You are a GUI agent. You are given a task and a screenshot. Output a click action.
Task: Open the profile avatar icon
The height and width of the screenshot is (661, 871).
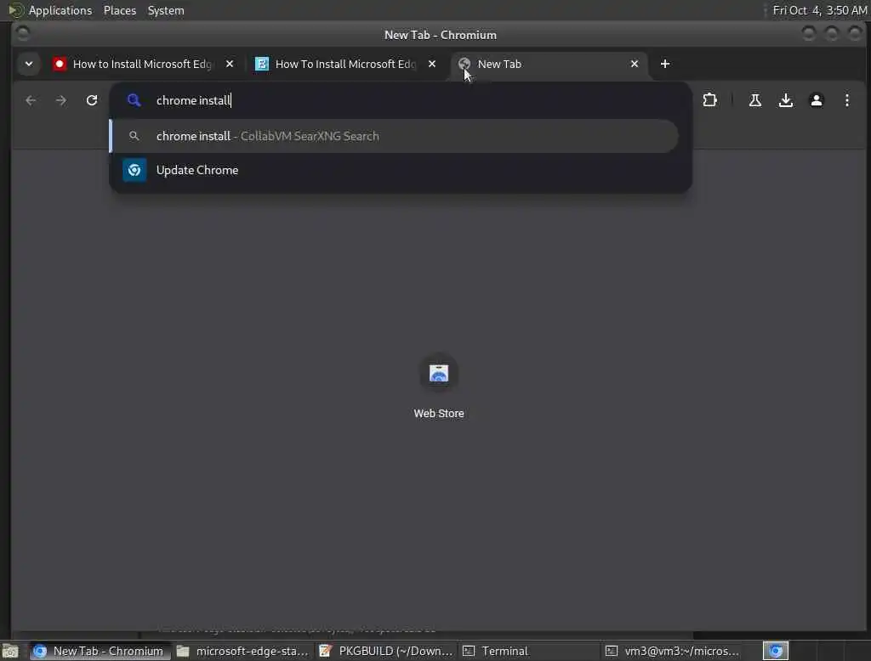coord(816,100)
